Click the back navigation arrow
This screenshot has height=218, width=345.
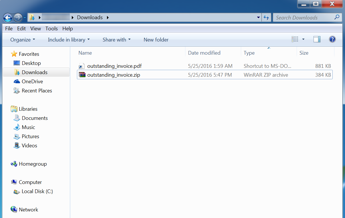[x=8, y=17]
